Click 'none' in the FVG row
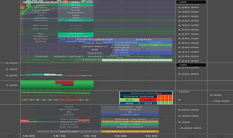This screenshot has height=138, width=233. [76, 15]
